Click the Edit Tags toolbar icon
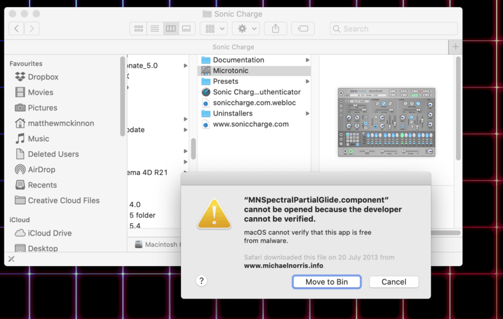The image size is (503, 319). click(x=303, y=29)
